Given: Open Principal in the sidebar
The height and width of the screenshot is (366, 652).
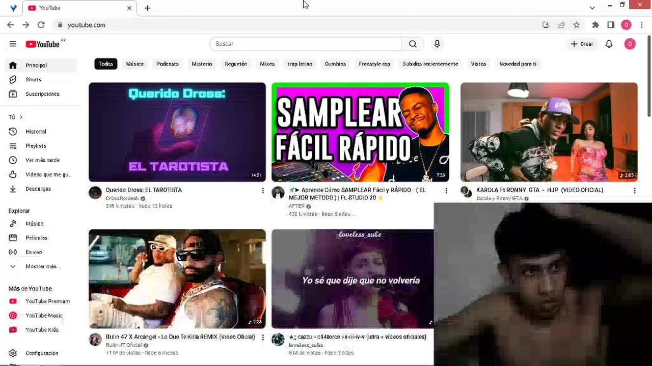Looking at the screenshot, I should tap(41, 65).
